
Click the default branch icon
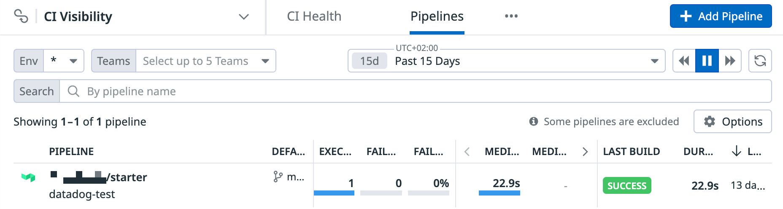[278, 177]
